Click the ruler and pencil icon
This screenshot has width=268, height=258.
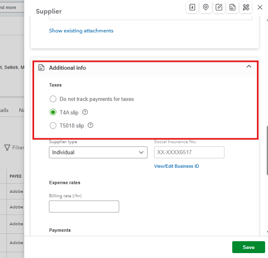(246, 7)
